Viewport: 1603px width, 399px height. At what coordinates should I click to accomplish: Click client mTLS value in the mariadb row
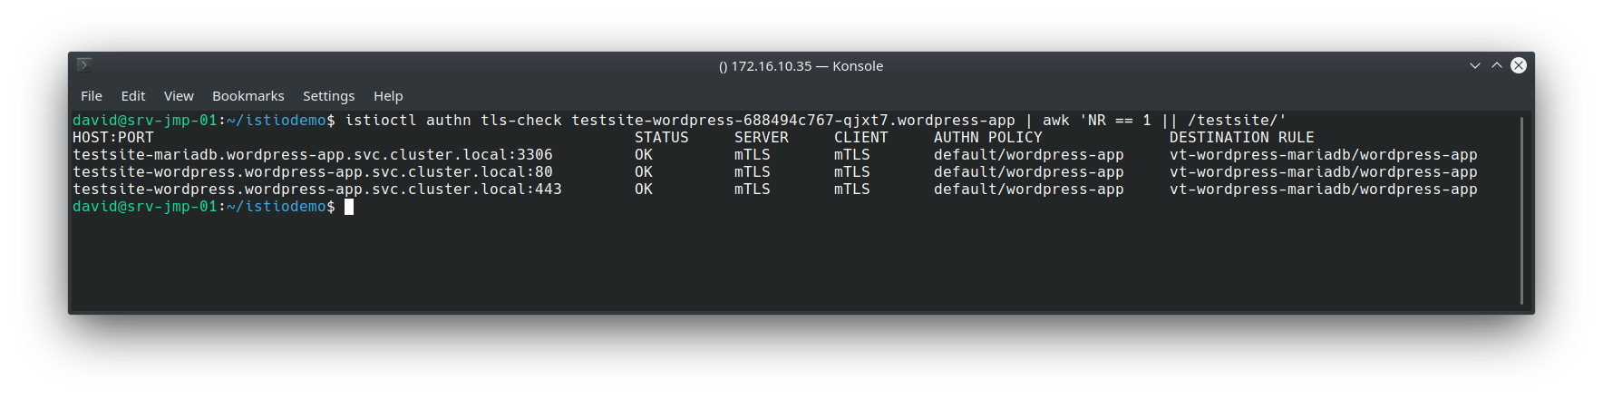tap(852, 155)
